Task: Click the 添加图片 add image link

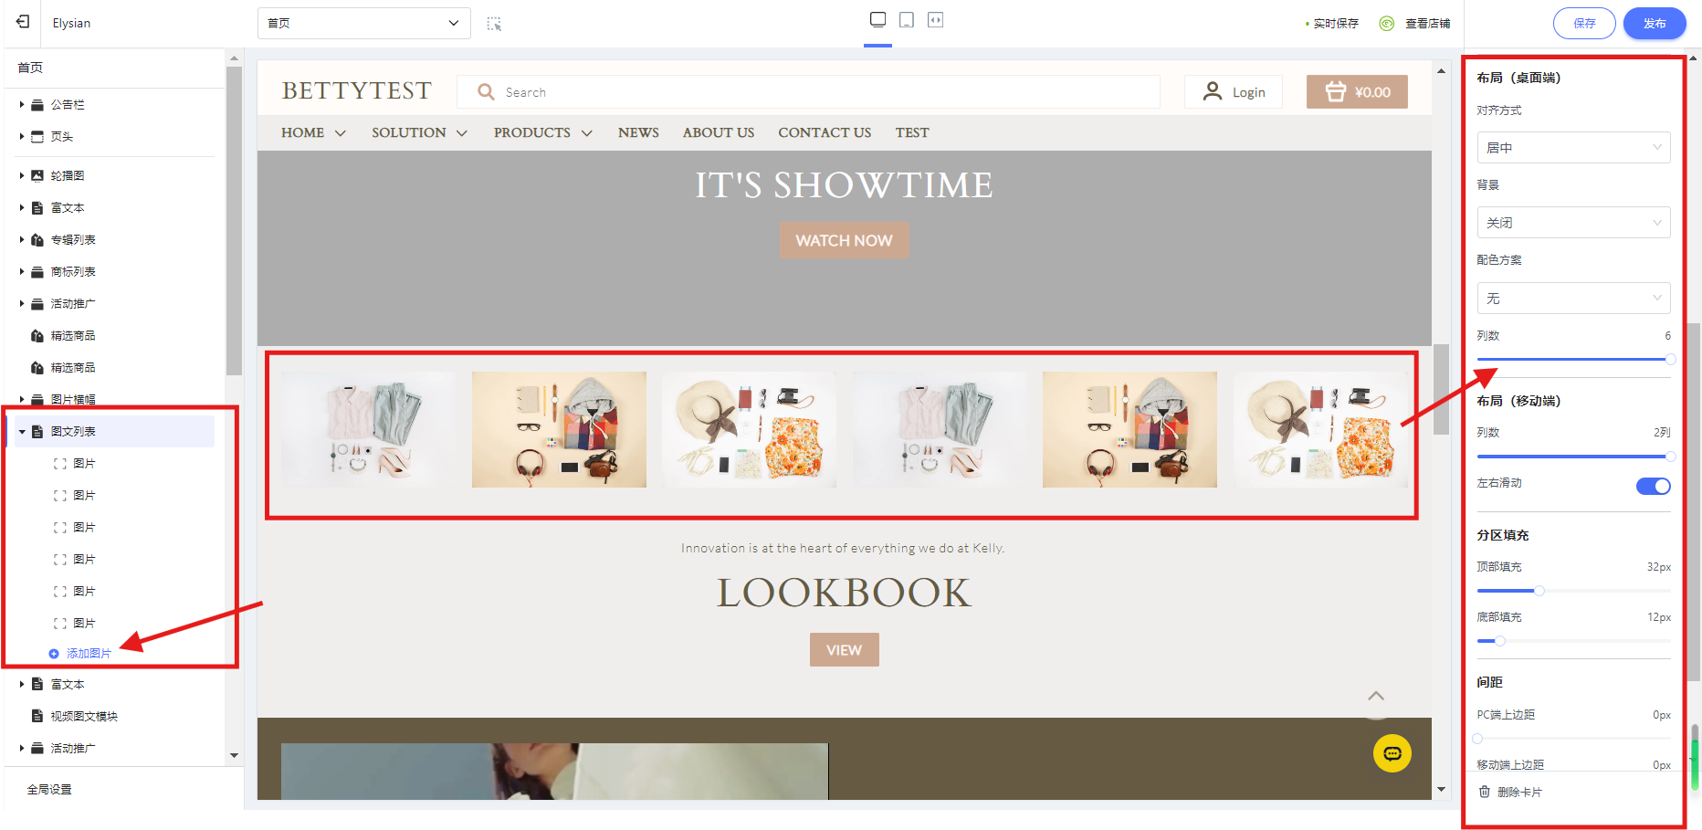Action: [88, 654]
